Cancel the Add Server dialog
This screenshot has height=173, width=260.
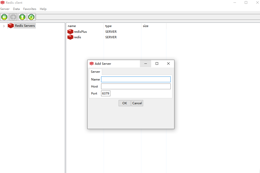tap(137, 103)
